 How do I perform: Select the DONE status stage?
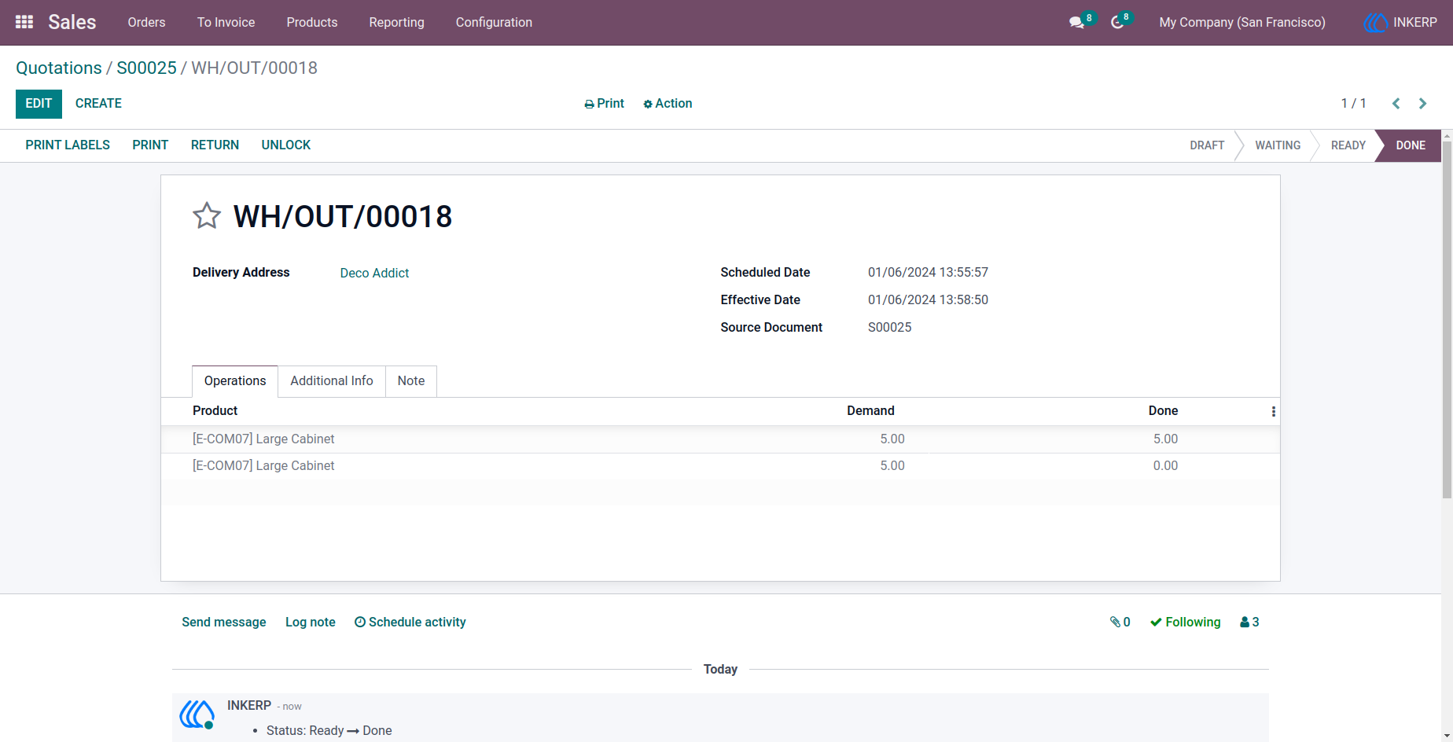coord(1410,145)
